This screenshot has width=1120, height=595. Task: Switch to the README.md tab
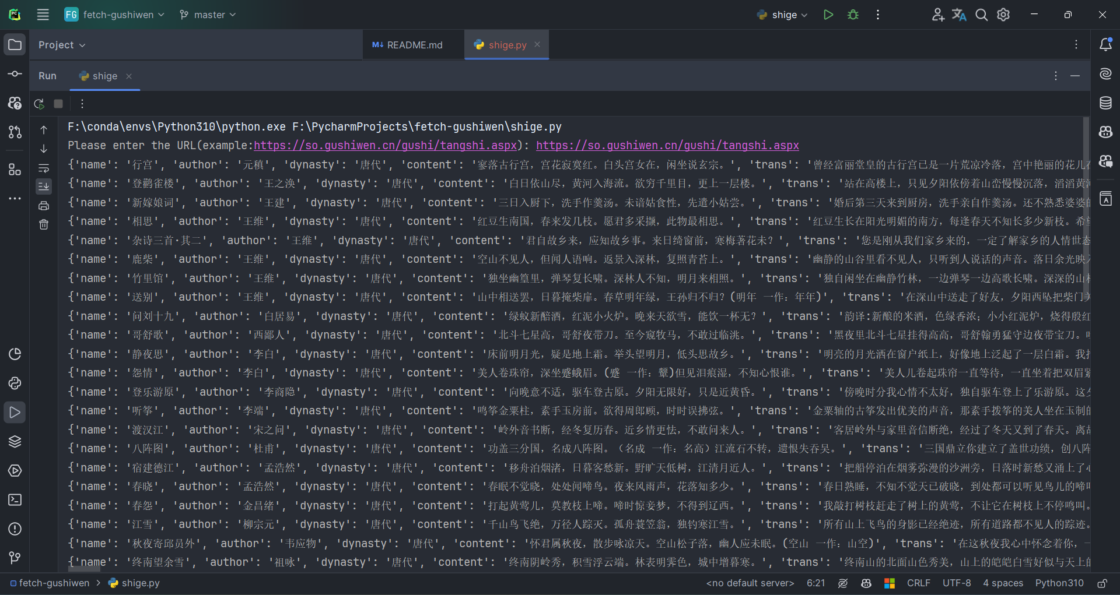(407, 45)
